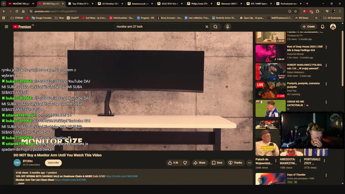
Task: Start voice search with the microphone
Action: tap(227, 27)
